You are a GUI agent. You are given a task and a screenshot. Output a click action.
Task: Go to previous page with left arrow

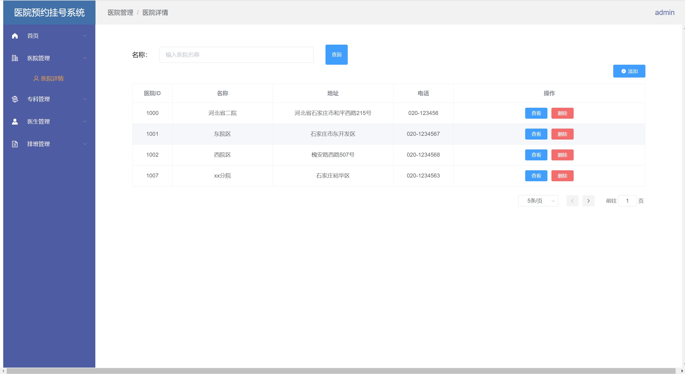tap(572, 201)
